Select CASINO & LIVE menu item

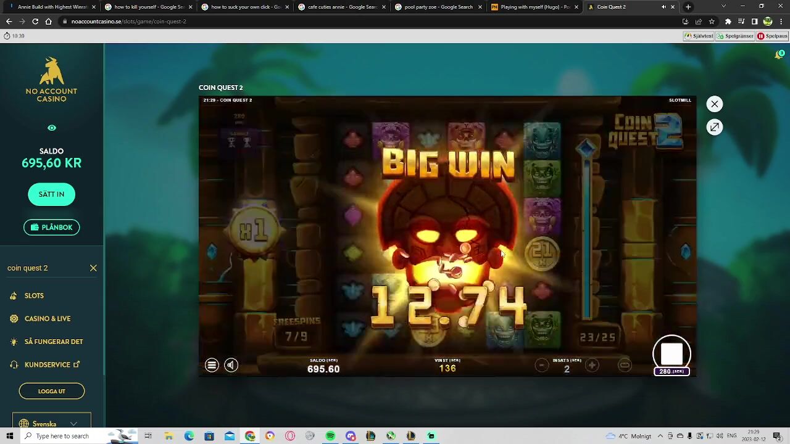[x=48, y=319]
